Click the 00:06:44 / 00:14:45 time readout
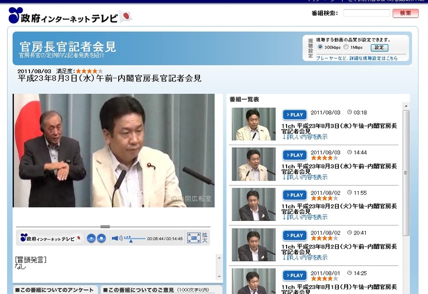428x294 pixels. 165,239
